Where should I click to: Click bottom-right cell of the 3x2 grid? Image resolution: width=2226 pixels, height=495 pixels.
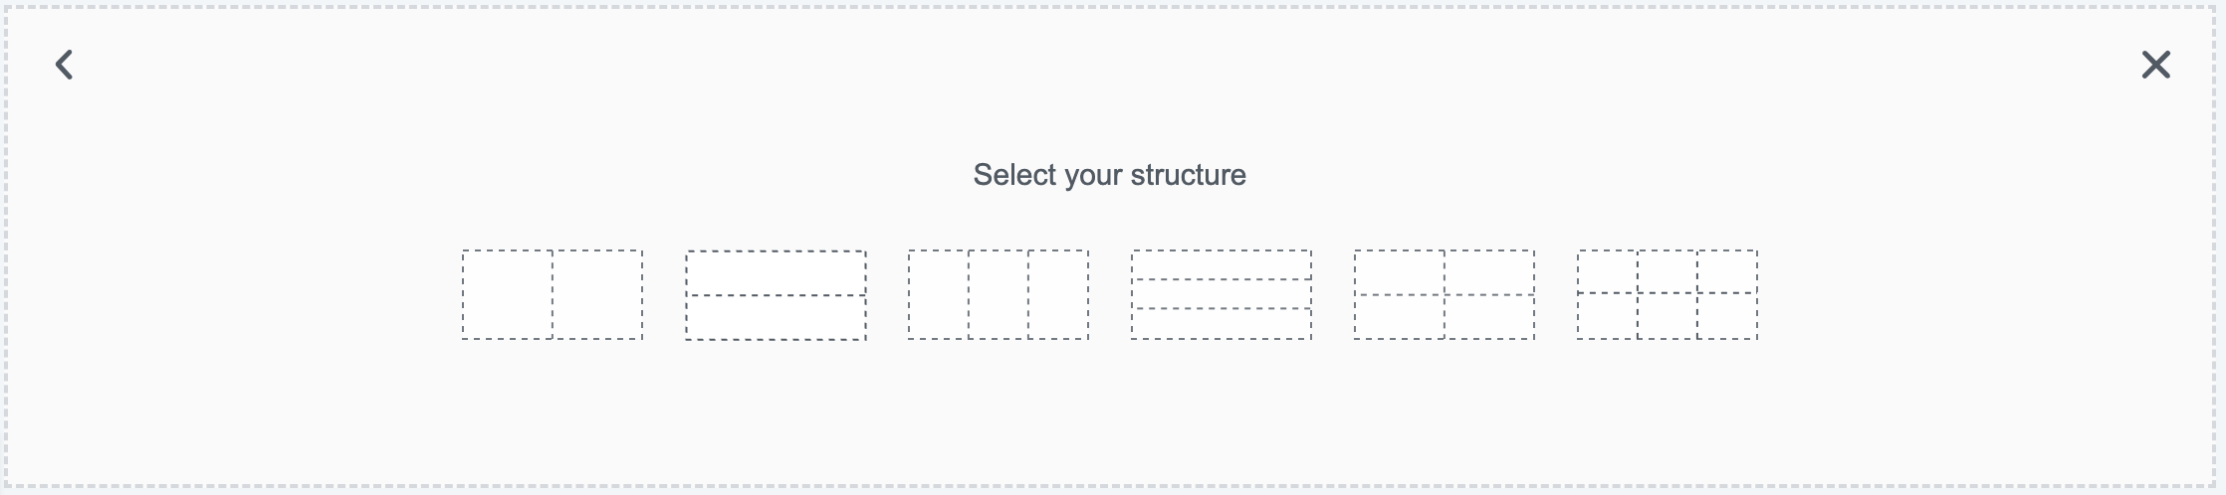coord(1727,316)
